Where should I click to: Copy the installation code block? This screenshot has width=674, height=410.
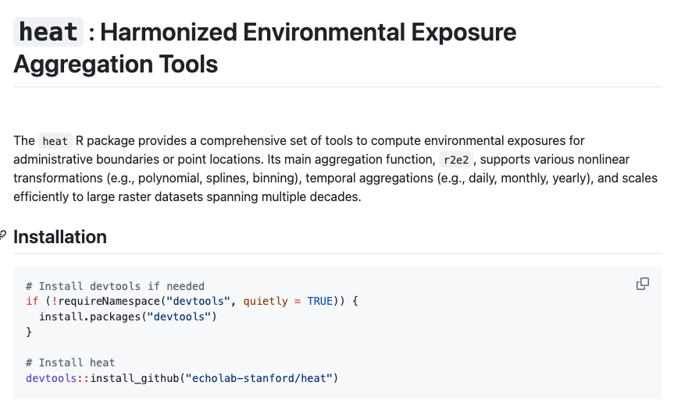[x=643, y=284]
